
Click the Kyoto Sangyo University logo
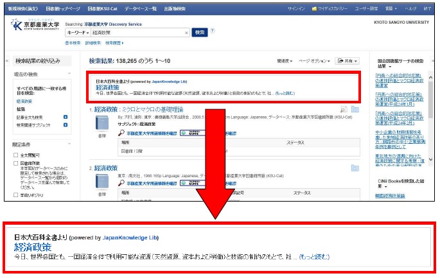[35, 24]
